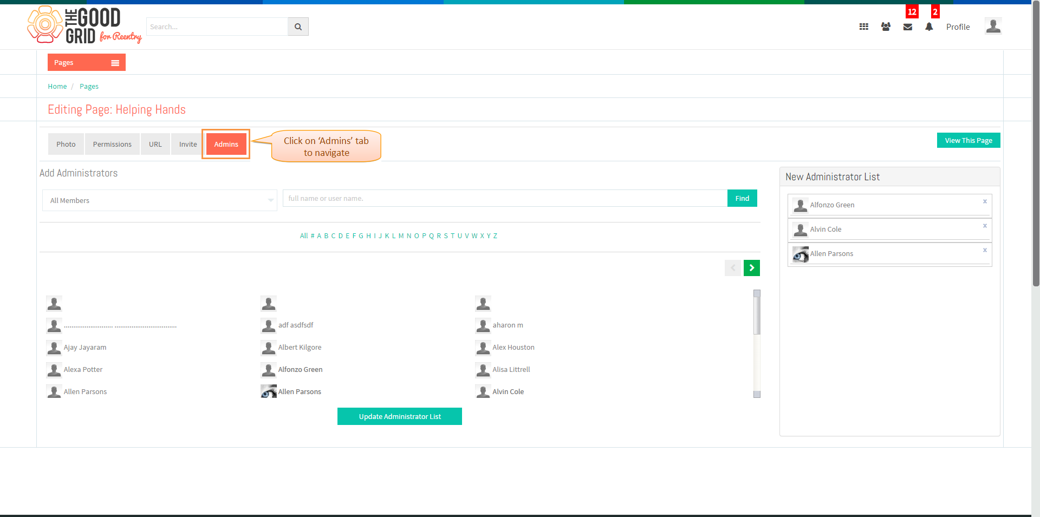The image size is (1040, 517).
Task: Open the Profile link in header
Action: [x=958, y=27]
